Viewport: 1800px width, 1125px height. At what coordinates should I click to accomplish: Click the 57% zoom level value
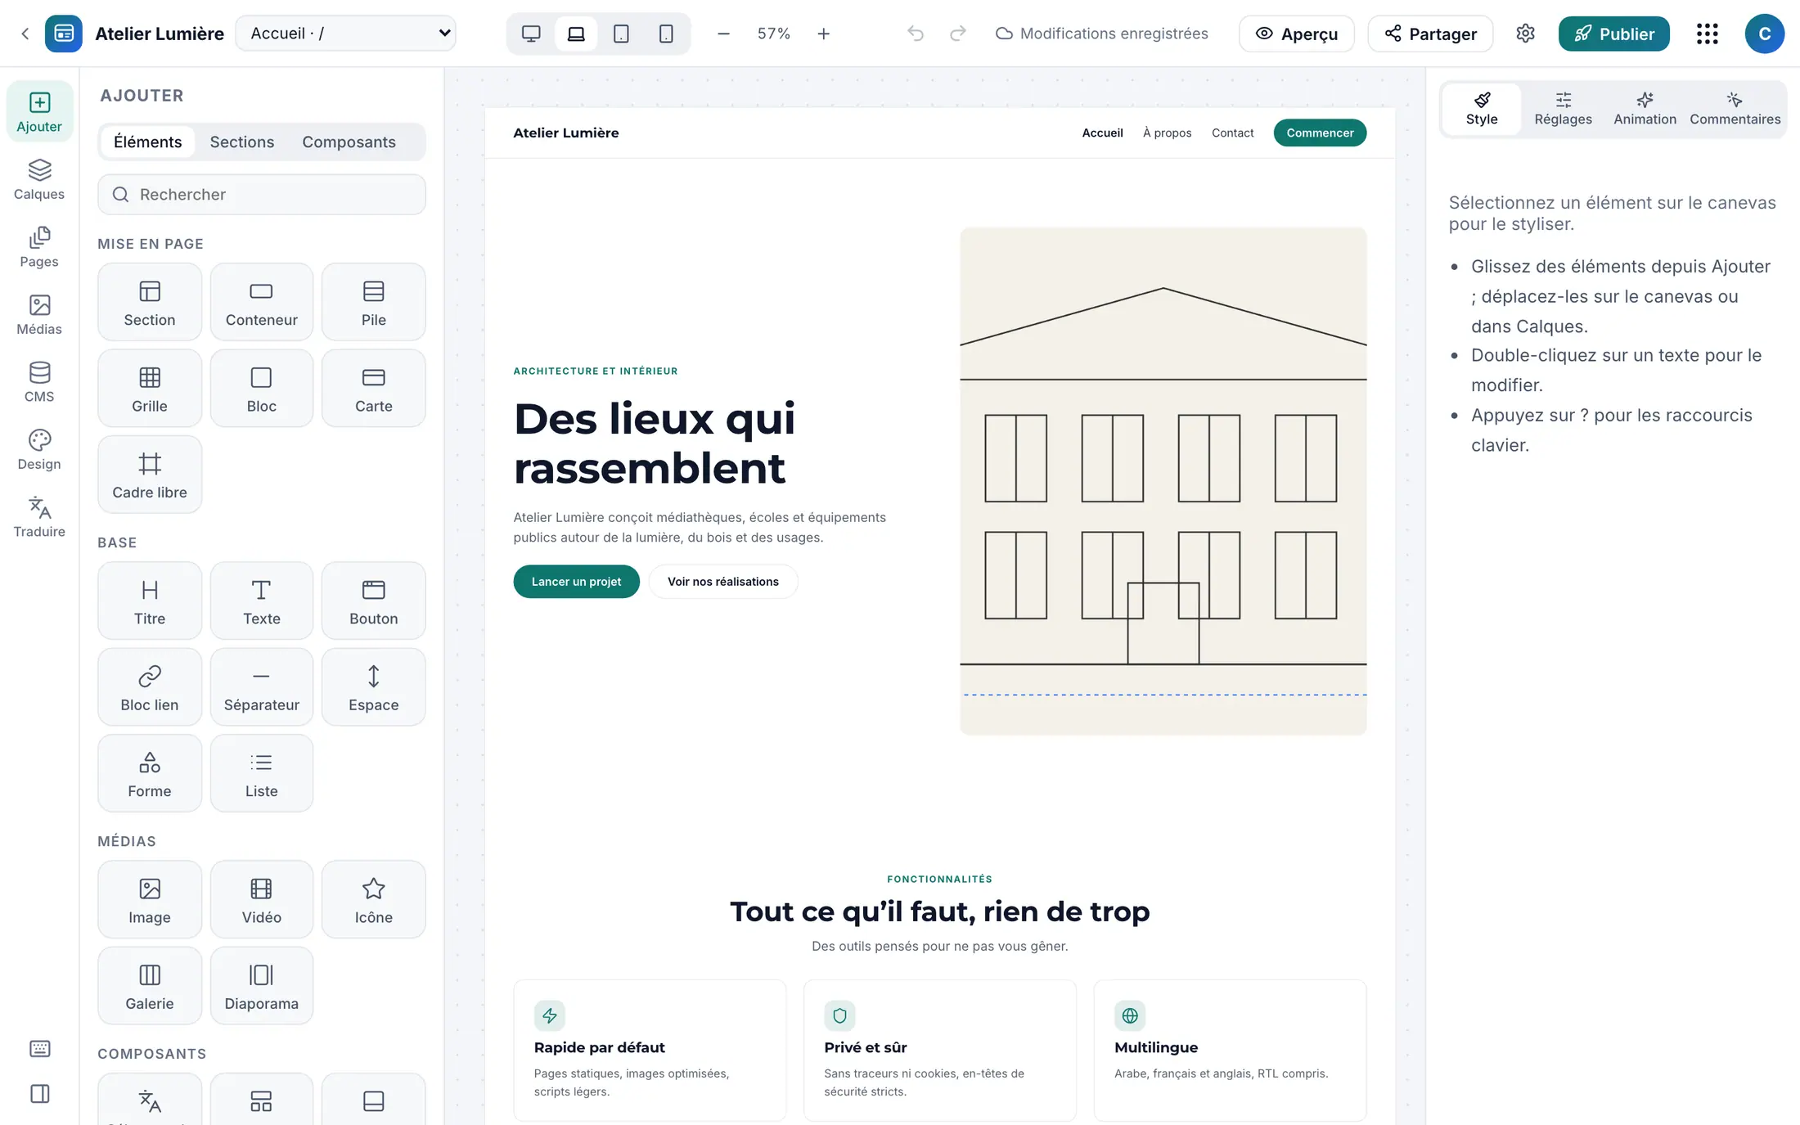point(773,34)
